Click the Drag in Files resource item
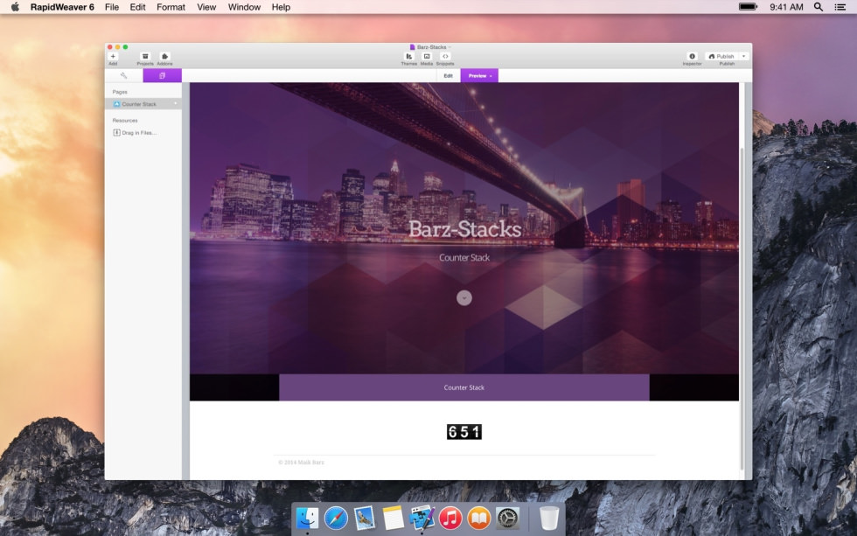Viewport: 857px width, 536px height. (x=135, y=133)
